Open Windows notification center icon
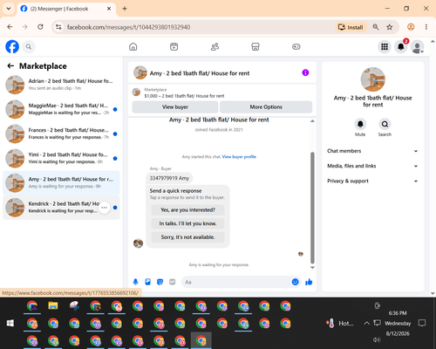Image resolution: width=436 pixels, height=349 pixels. 422,323
